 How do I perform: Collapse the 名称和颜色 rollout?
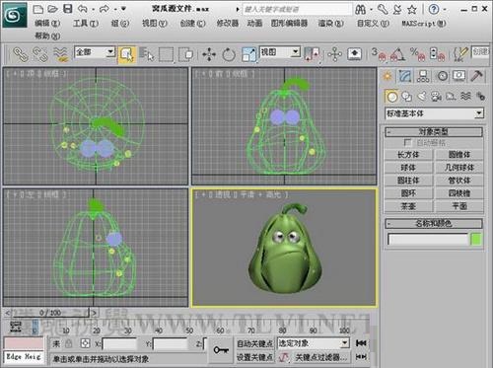[434, 224]
